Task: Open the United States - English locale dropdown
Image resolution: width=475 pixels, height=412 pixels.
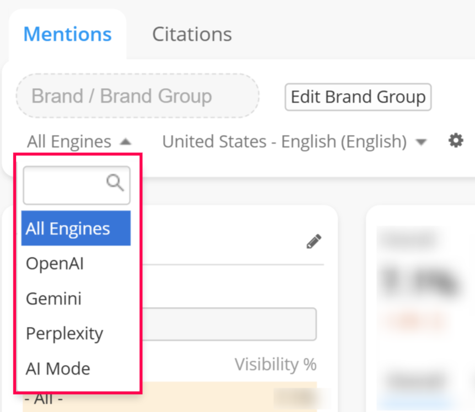Action: point(284,142)
